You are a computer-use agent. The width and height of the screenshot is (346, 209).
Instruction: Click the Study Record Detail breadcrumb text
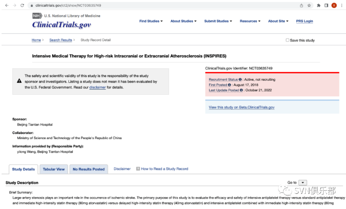[x=96, y=40]
